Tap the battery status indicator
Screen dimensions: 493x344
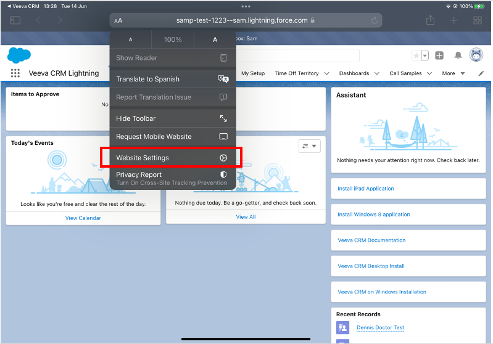[x=480, y=6]
